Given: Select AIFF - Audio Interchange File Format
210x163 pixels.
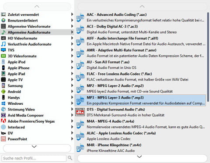Looking at the screenshot, I should pyautogui.click(x=140, y=41).
